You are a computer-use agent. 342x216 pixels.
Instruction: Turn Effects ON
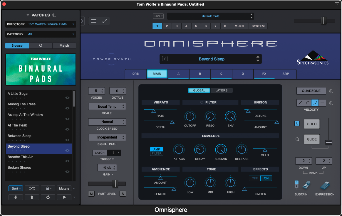266,178
